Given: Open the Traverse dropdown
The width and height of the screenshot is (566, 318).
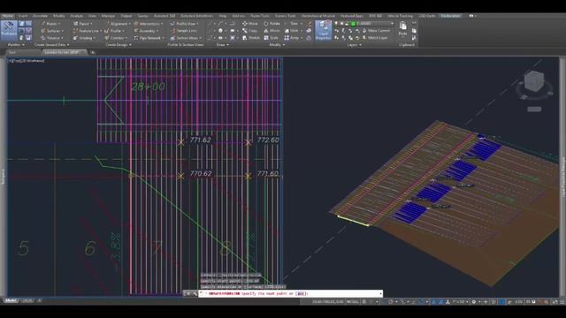Looking at the screenshot, I should (x=52, y=37).
